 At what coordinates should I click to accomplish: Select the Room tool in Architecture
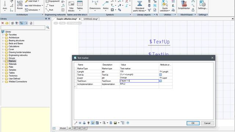coord(20,5)
